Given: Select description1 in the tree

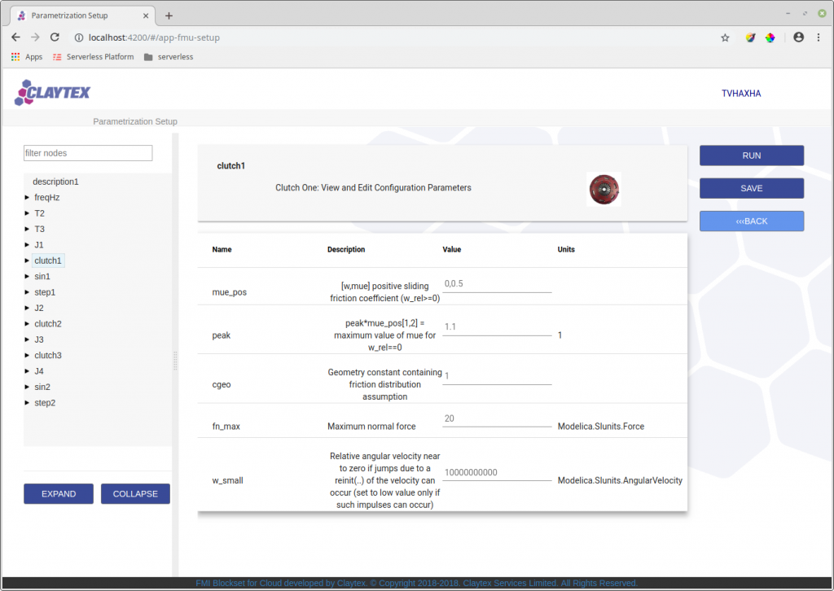Looking at the screenshot, I should click(55, 182).
